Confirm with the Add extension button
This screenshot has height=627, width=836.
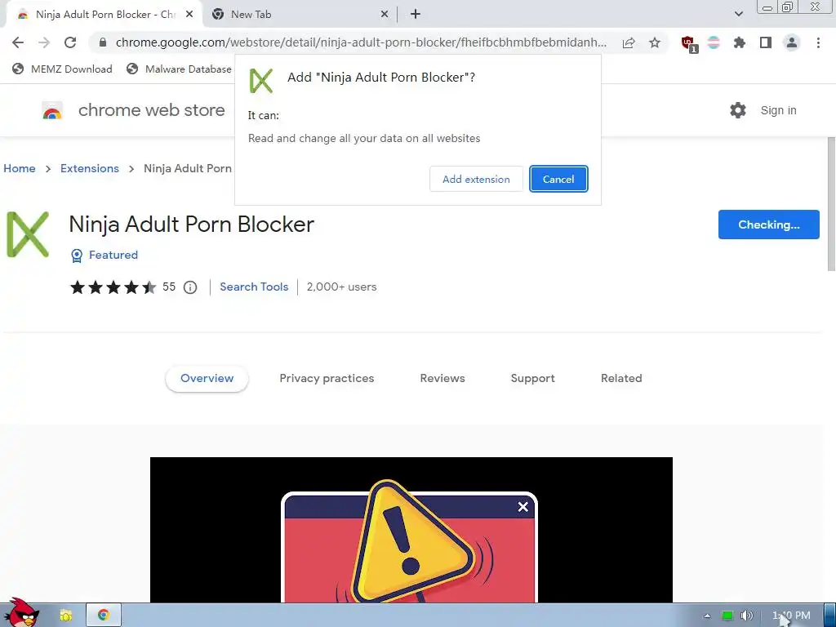coord(476,179)
